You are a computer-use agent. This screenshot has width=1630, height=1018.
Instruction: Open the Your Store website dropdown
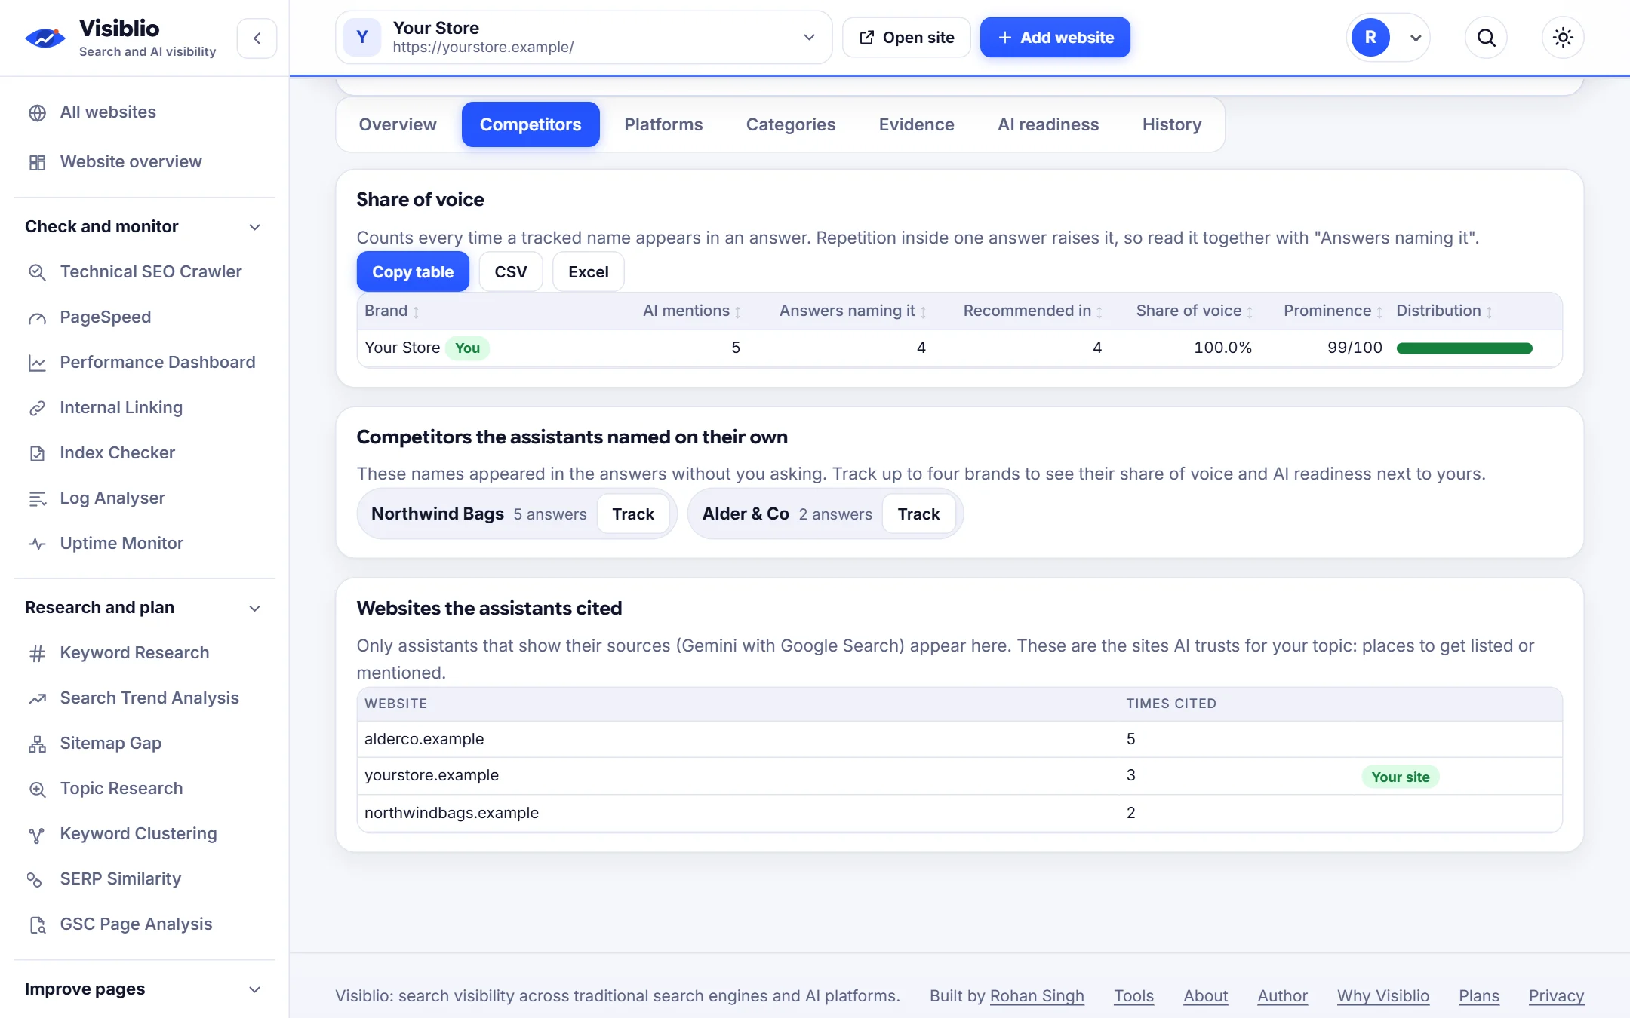point(583,38)
